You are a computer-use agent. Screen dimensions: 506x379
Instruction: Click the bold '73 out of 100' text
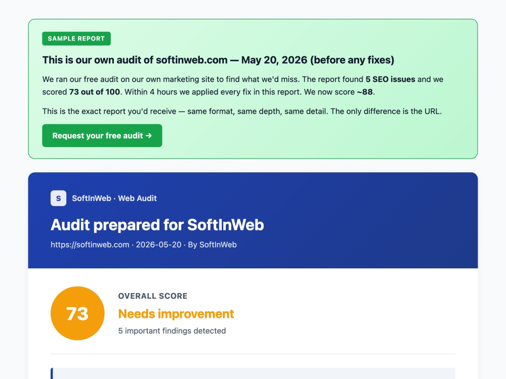95,92
